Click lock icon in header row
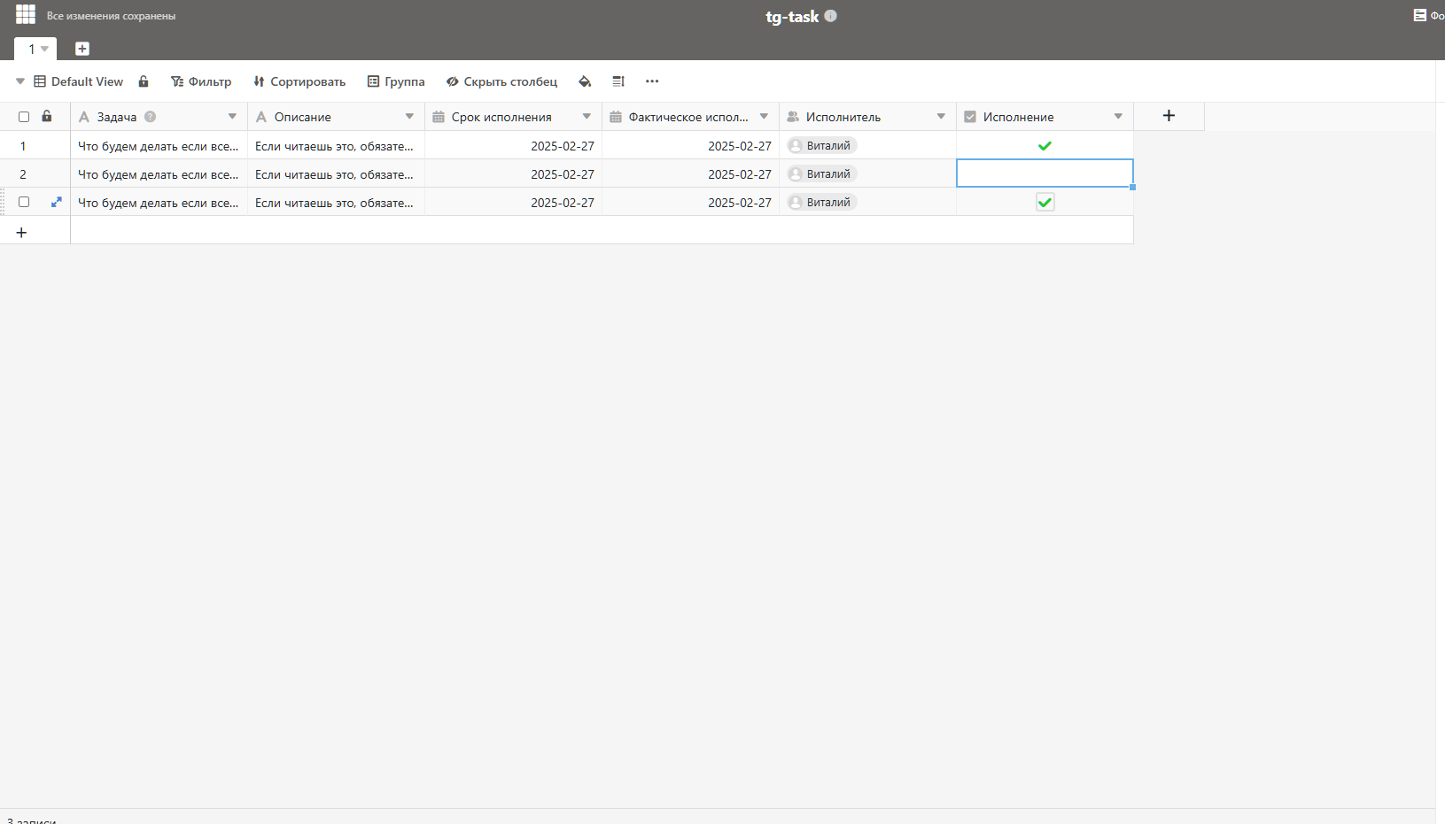This screenshot has width=1445, height=824. pyautogui.click(x=47, y=116)
